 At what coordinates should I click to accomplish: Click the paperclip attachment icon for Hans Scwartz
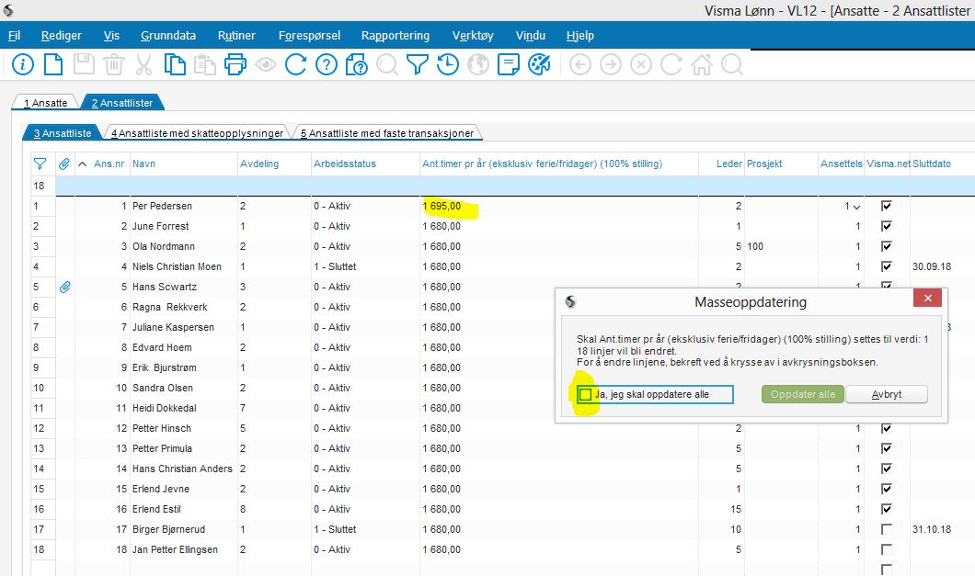[64, 287]
